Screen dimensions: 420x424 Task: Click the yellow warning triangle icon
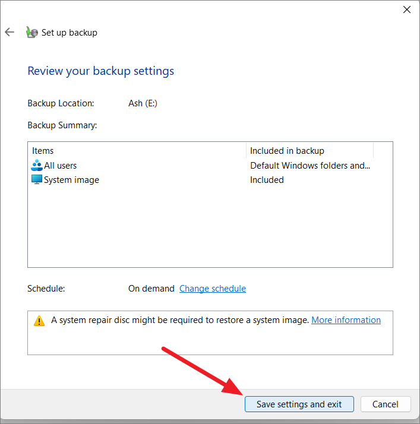(x=39, y=321)
